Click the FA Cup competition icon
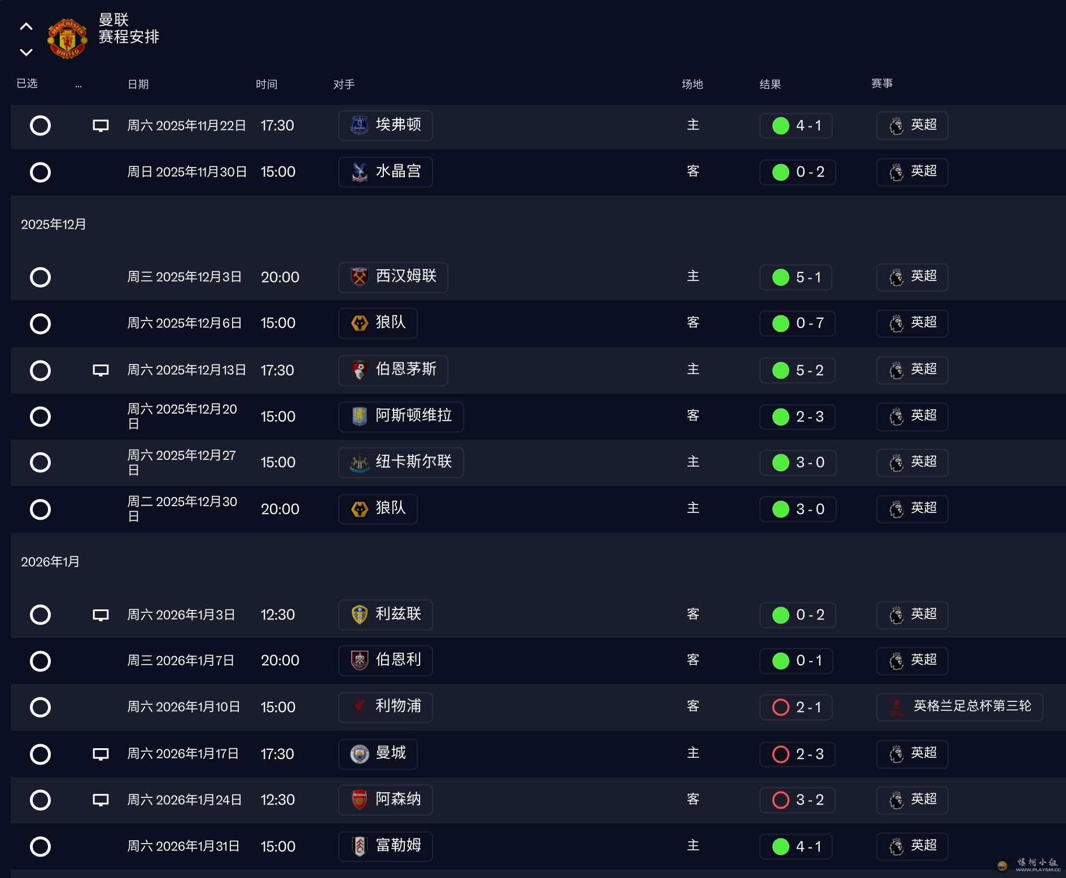Viewport: 1066px width, 878px height. pos(896,707)
